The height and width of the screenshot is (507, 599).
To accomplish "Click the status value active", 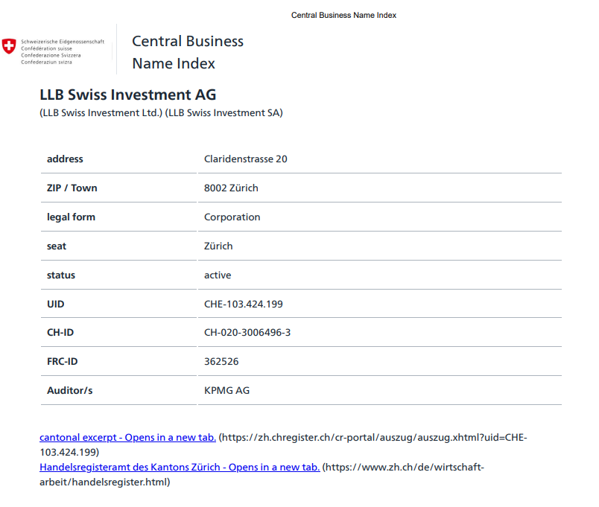I will (218, 275).
